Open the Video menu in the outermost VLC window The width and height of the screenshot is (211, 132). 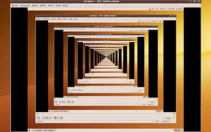pyautogui.click(x=43, y=5)
